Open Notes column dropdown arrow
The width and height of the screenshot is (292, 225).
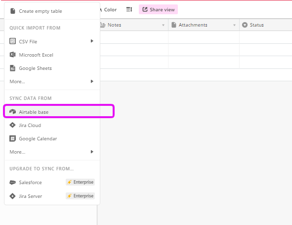[163, 25]
